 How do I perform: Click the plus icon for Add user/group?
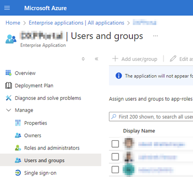tap(115, 59)
